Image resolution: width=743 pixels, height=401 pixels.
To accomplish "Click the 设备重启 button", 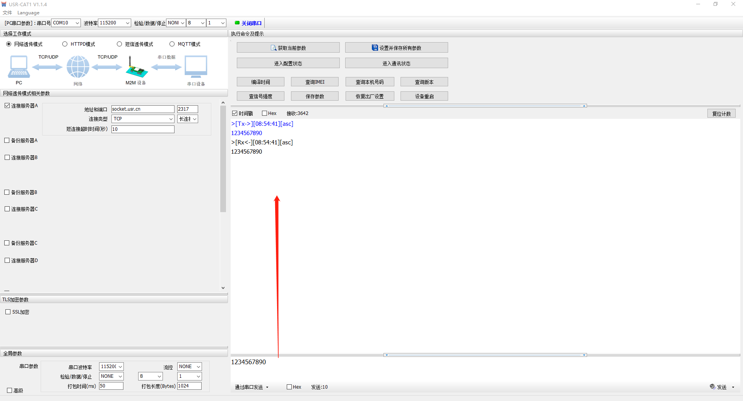I will click(x=424, y=96).
